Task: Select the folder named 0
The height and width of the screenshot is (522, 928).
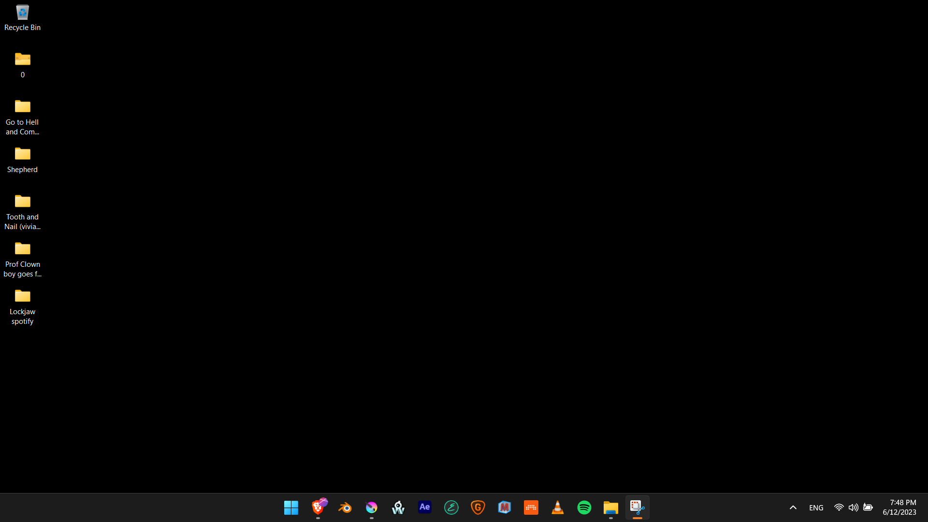Action: pyautogui.click(x=22, y=64)
